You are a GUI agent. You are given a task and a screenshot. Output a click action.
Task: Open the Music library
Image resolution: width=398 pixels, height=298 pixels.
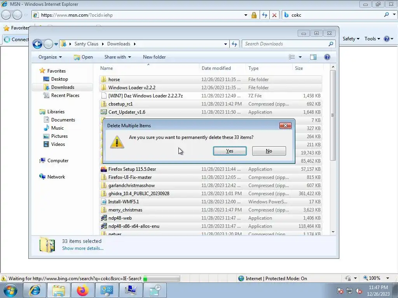(58, 128)
